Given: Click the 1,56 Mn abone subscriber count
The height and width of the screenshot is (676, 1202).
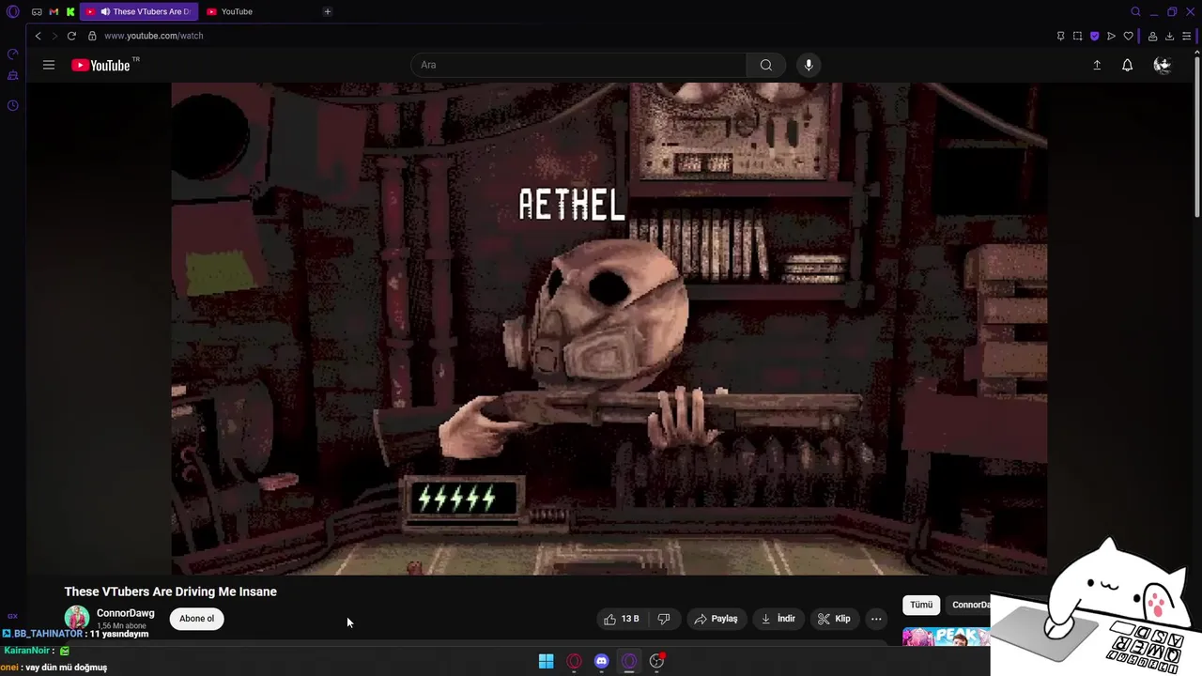Looking at the screenshot, I should (121, 625).
